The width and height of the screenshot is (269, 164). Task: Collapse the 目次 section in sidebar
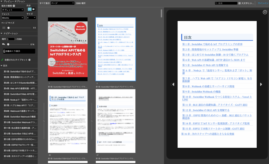click(x=2, y=66)
